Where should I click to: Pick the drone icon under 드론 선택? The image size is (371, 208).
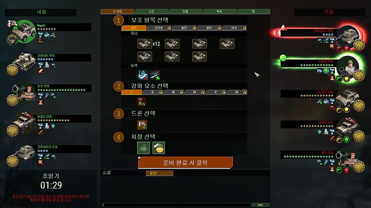pos(142,125)
